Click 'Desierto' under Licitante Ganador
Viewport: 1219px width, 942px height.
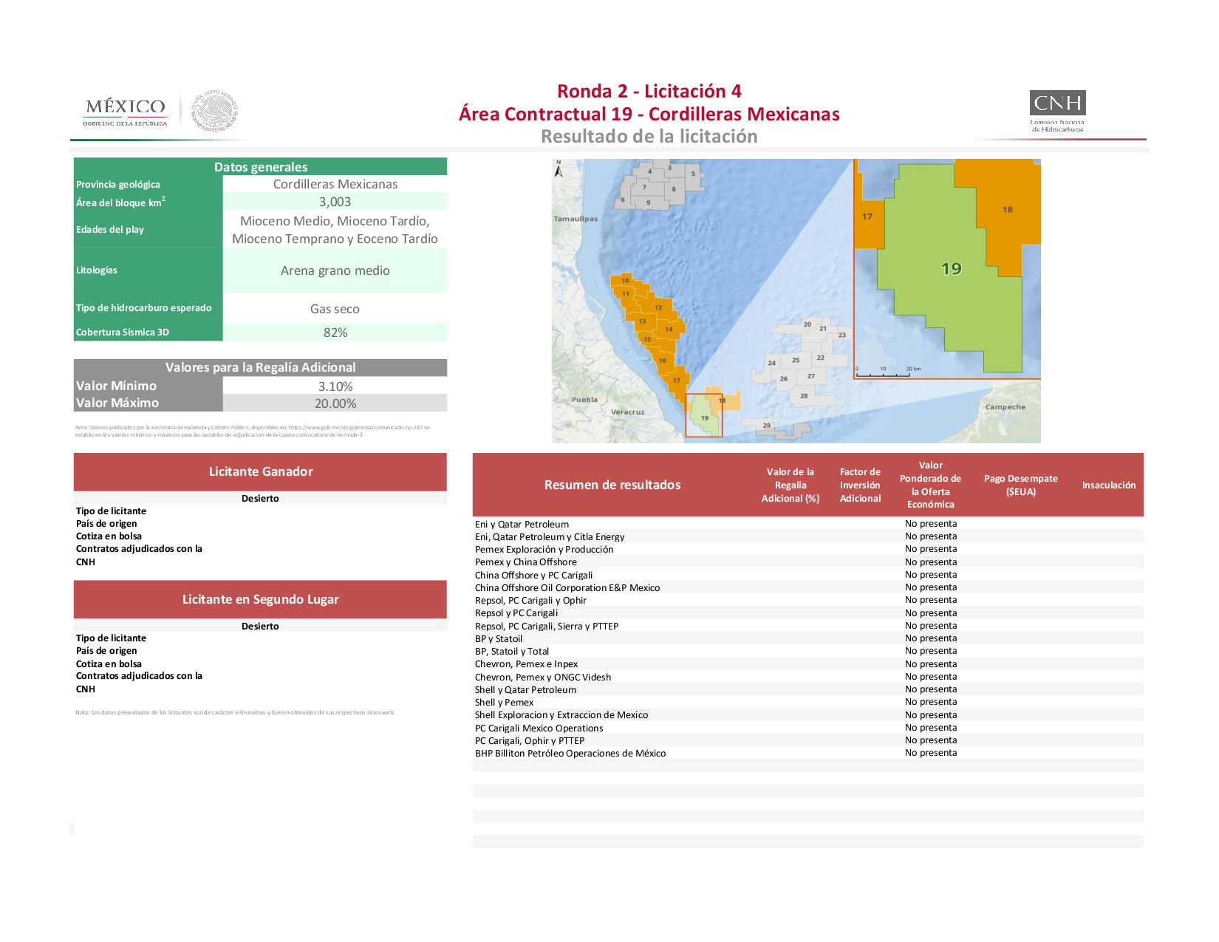pos(260,499)
